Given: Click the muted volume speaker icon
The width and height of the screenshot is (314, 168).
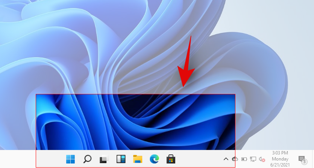Looking at the screenshot, I should (x=262, y=159).
